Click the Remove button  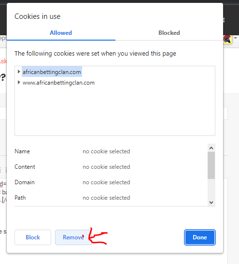point(73,237)
